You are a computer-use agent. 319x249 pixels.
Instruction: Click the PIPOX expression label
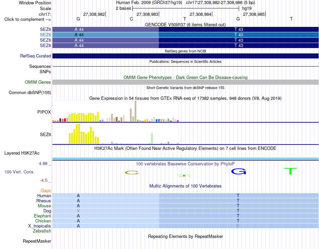point(44,112)
